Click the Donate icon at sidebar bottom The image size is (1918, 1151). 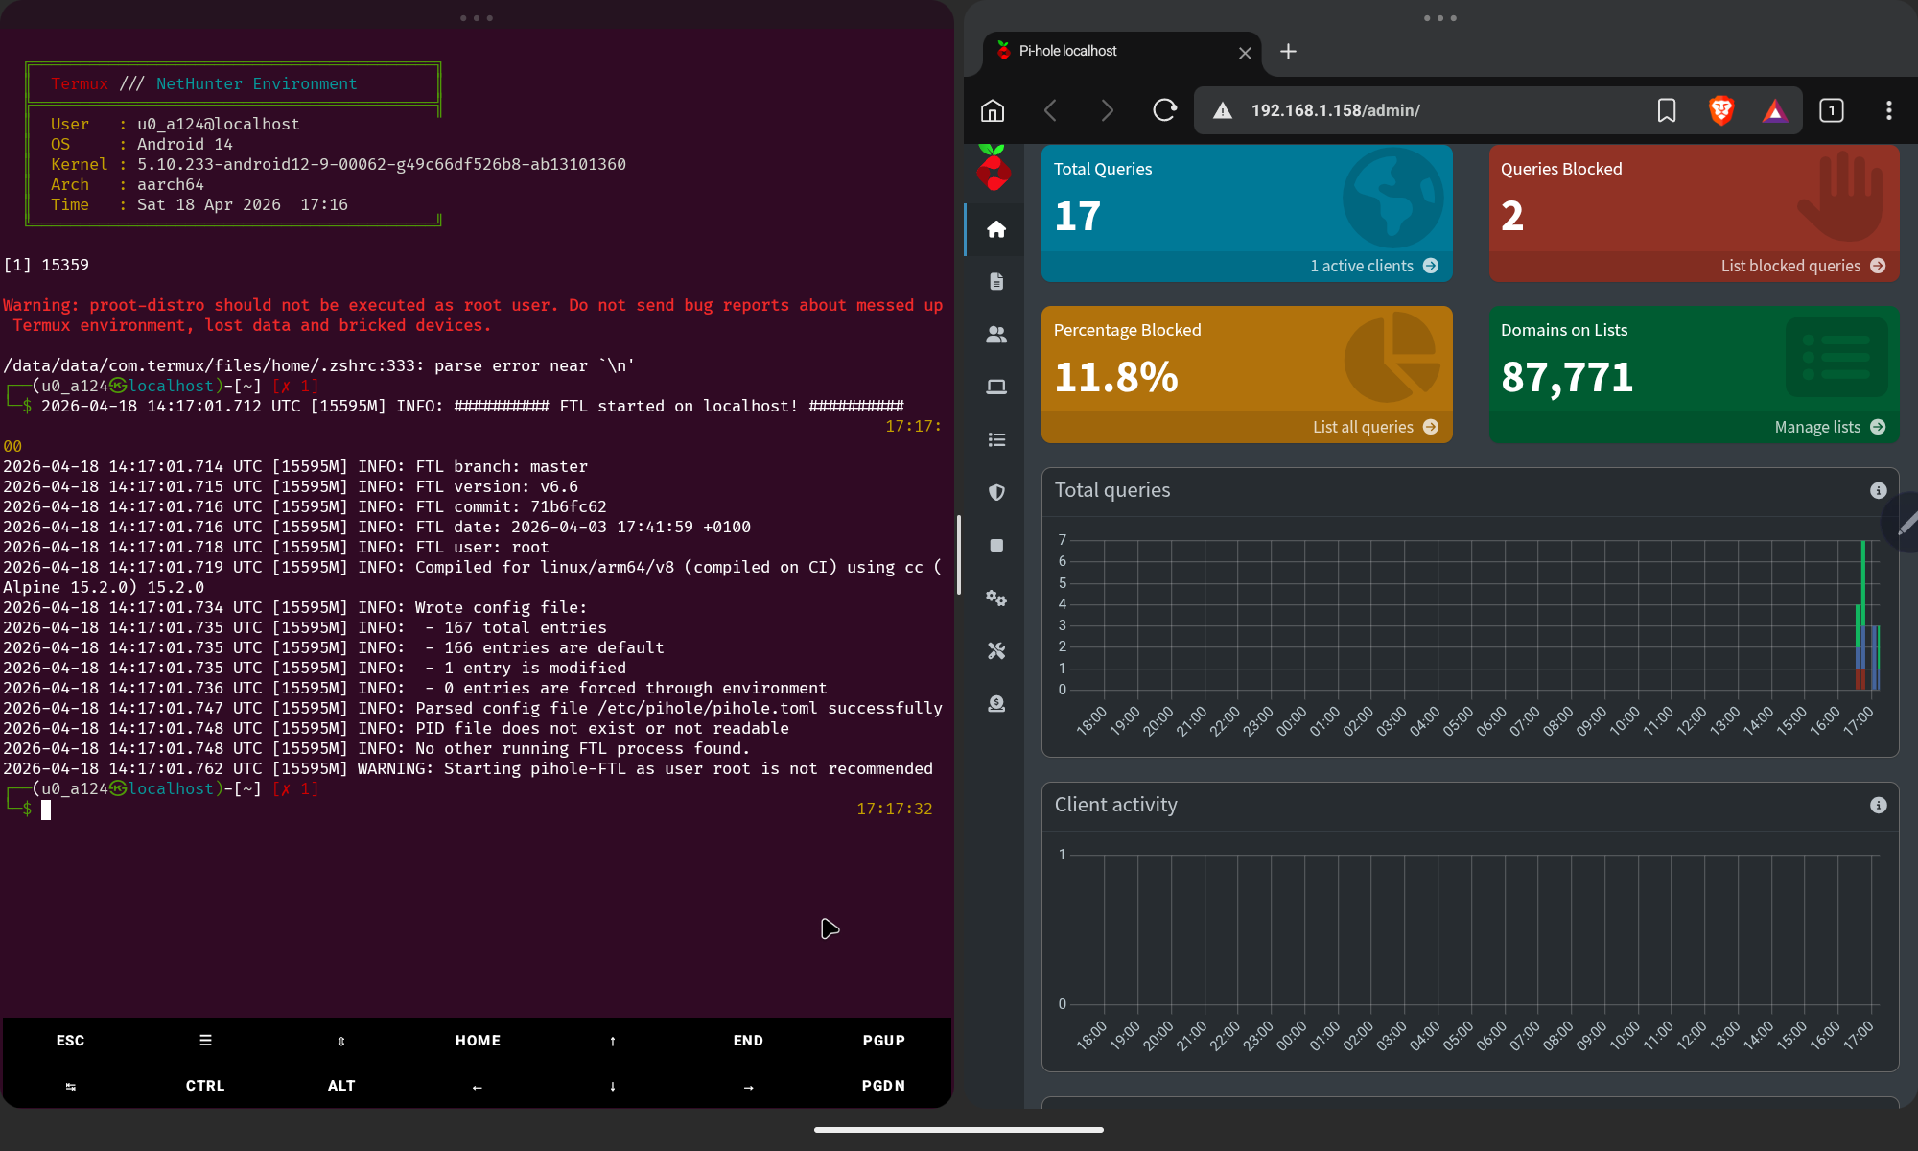996,703
